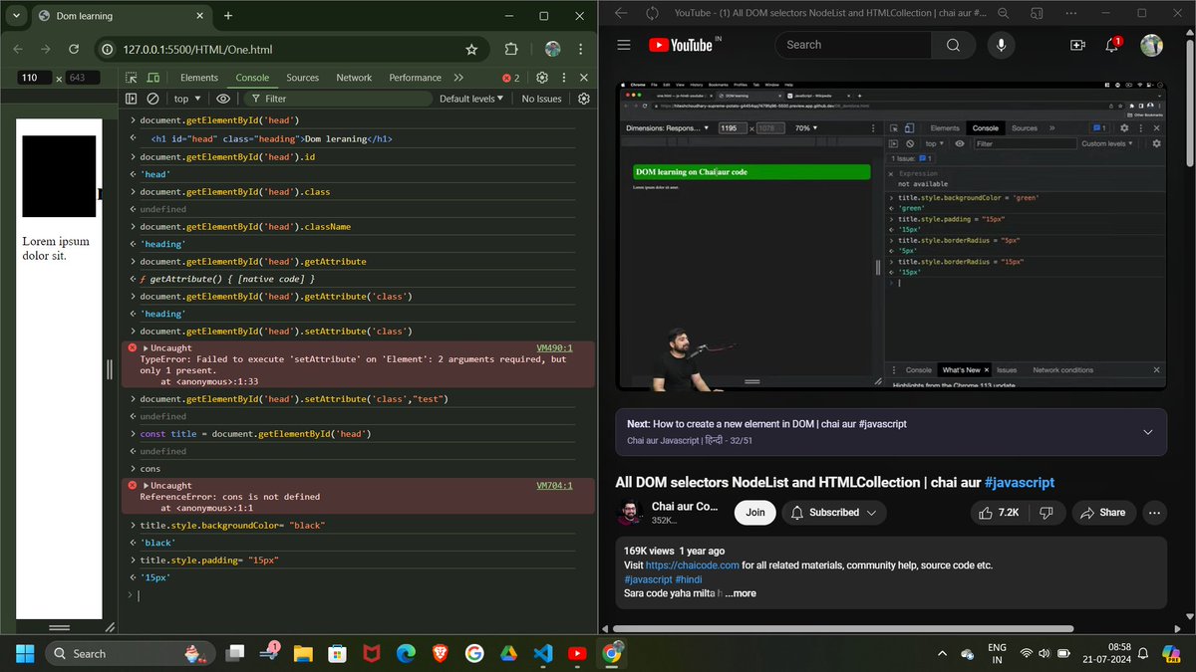Viewport: 1196px width, 672px height.
Task: Open the Chrome extensions puzzle icon
Action: 511,49
